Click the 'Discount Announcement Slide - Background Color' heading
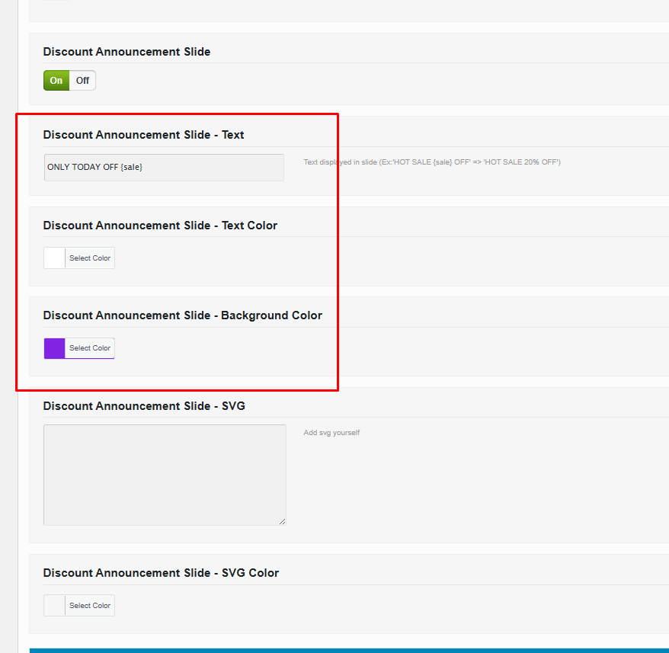Viewport: 669px width, 653px height. [182, 315]
